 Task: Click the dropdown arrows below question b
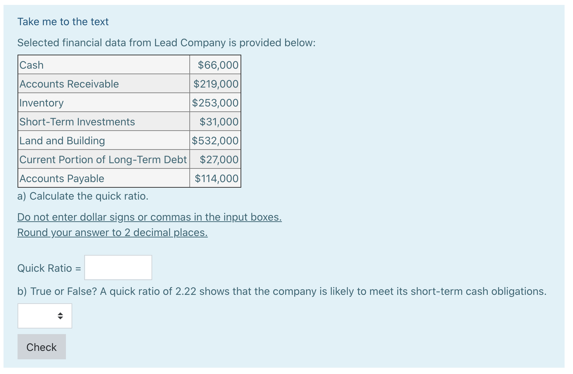[60, 316]
